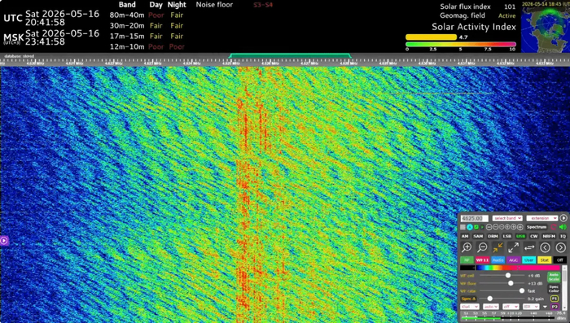Click the small green play triangle icon
Viewport: 570px width, 323px height.
(482, 227)
